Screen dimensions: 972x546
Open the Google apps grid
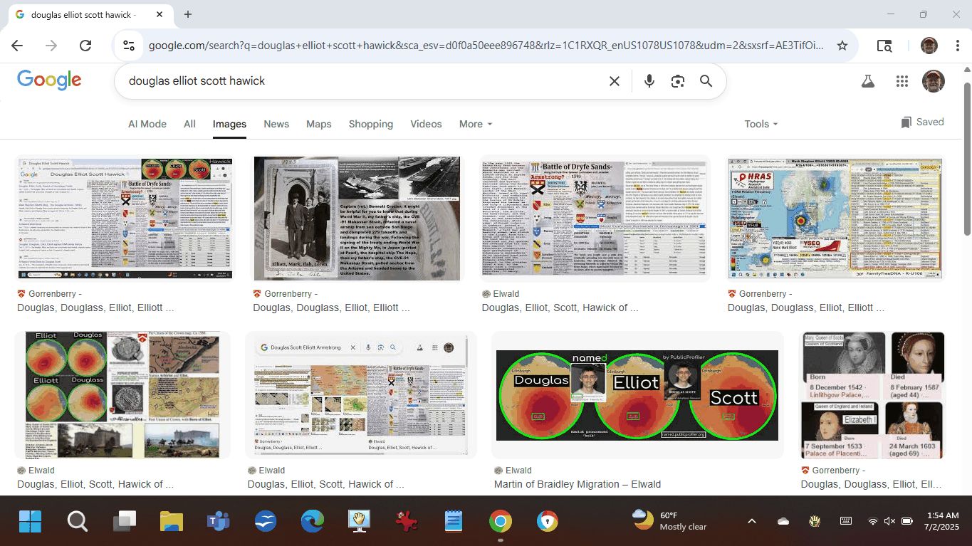pos(902,81)
